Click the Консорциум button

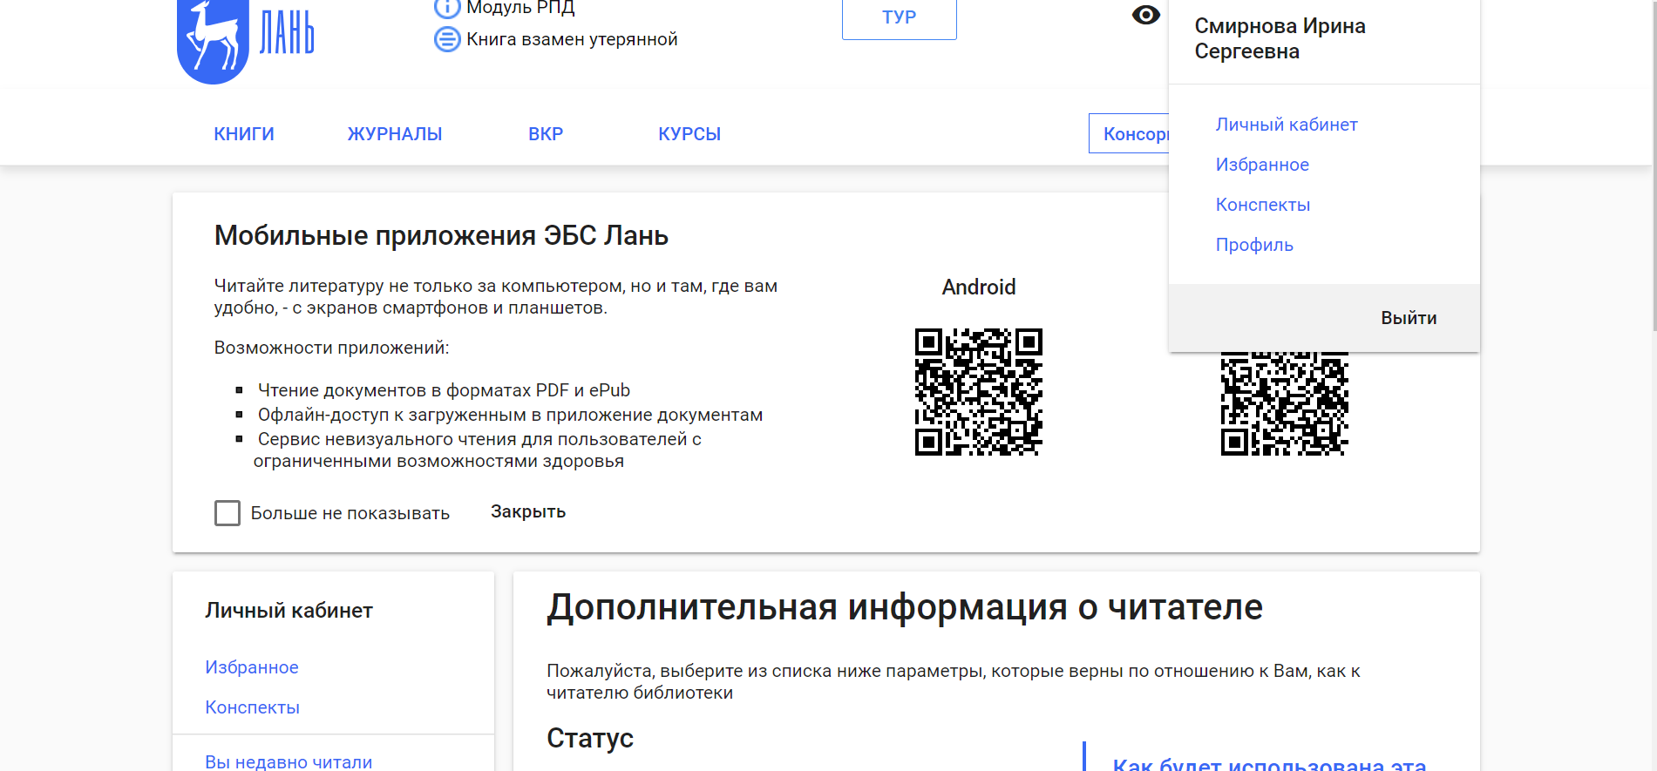click(x=1130, y=134)
